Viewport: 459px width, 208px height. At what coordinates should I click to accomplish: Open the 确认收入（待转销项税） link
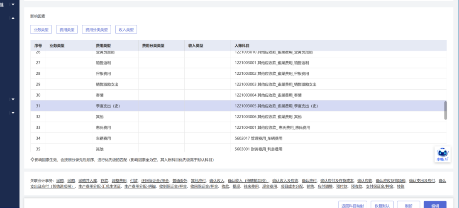[x=248, y=181]
